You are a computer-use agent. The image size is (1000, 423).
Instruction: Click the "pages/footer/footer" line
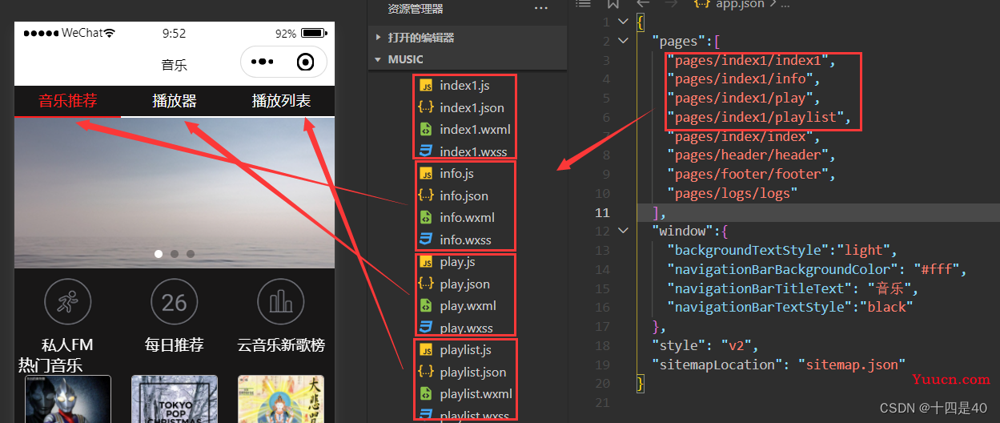coord(751,174)
